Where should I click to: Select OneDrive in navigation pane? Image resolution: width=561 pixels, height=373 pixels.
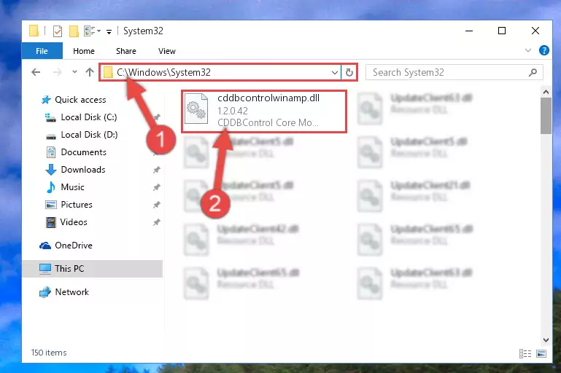click(66, 246)
